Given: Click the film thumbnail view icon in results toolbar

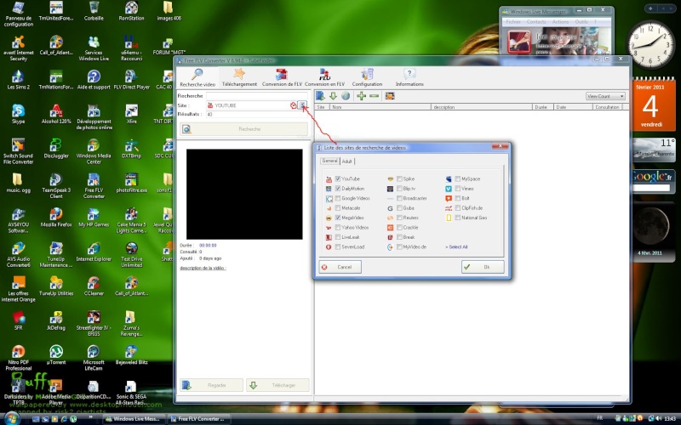Looking at the screenshot, I should (x=390, y=96).
